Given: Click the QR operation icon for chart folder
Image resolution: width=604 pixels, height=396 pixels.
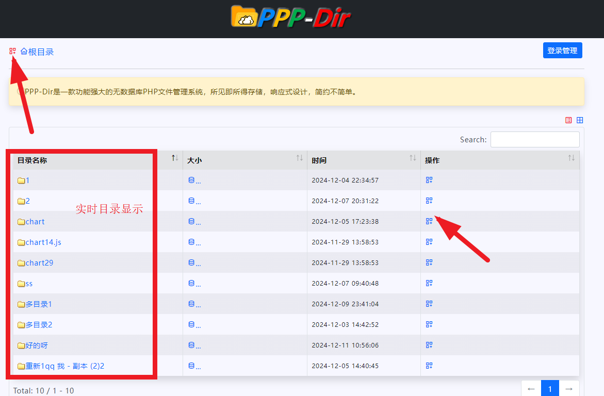Looking at the screenshot, I should click(x=429, y=221).
